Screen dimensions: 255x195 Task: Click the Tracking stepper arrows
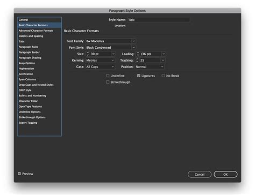click(137, 61)
